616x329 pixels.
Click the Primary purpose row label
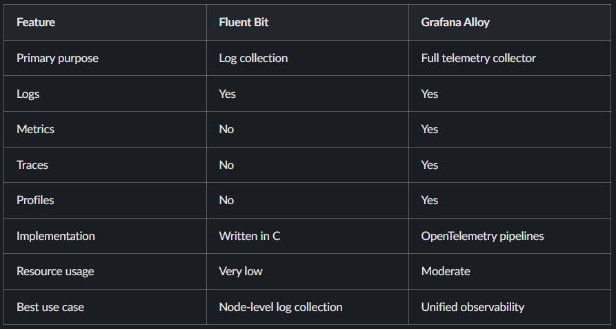point(57,58)
